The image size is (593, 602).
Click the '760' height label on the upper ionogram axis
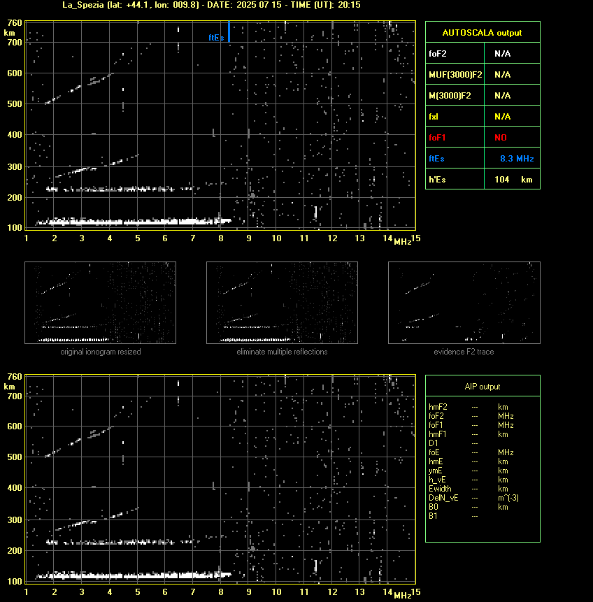(x=15, y=23)
